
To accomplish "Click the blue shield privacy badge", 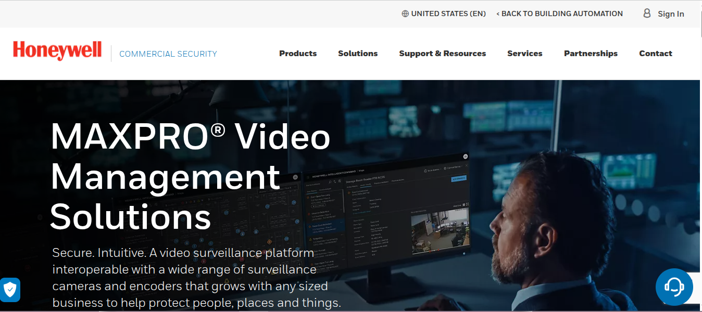I will 10,290.
